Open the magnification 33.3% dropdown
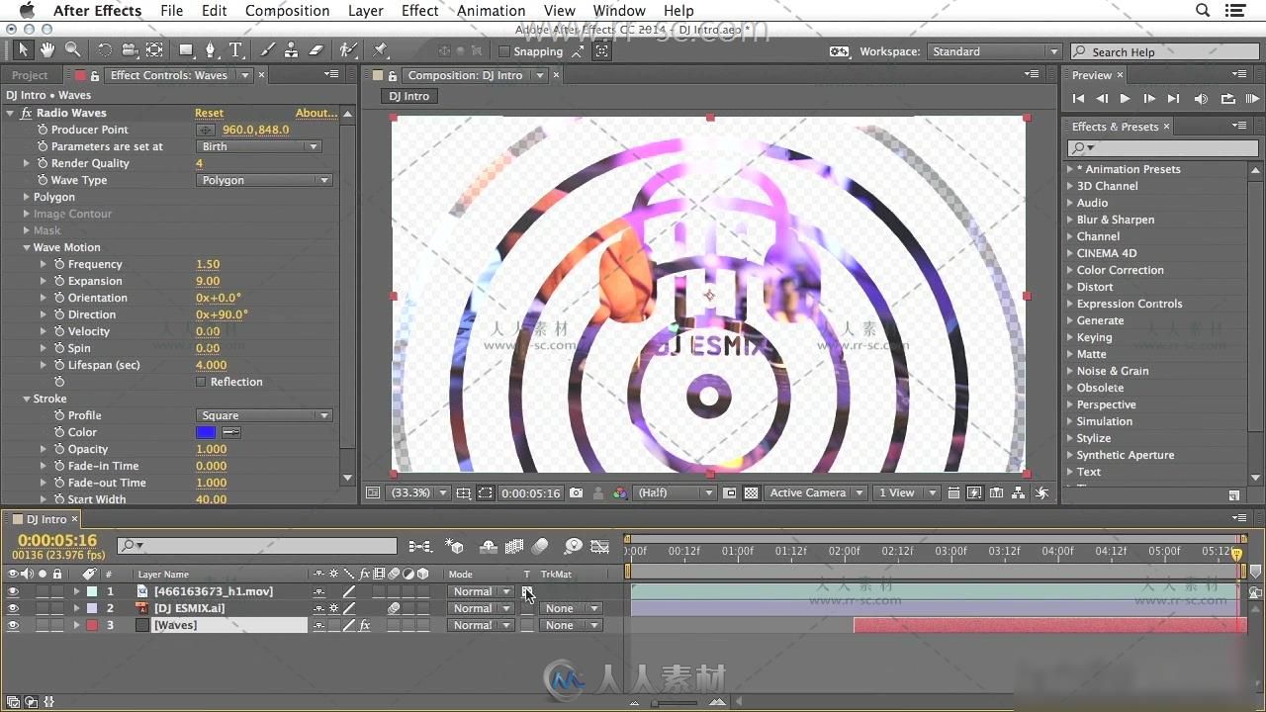 (418, 492)
